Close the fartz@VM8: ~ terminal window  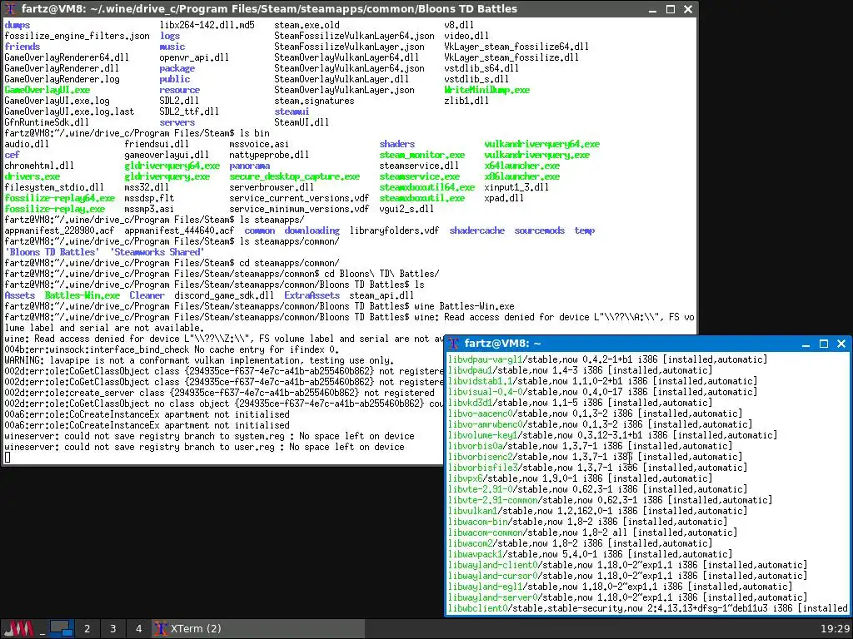click(x=841, y=344)
